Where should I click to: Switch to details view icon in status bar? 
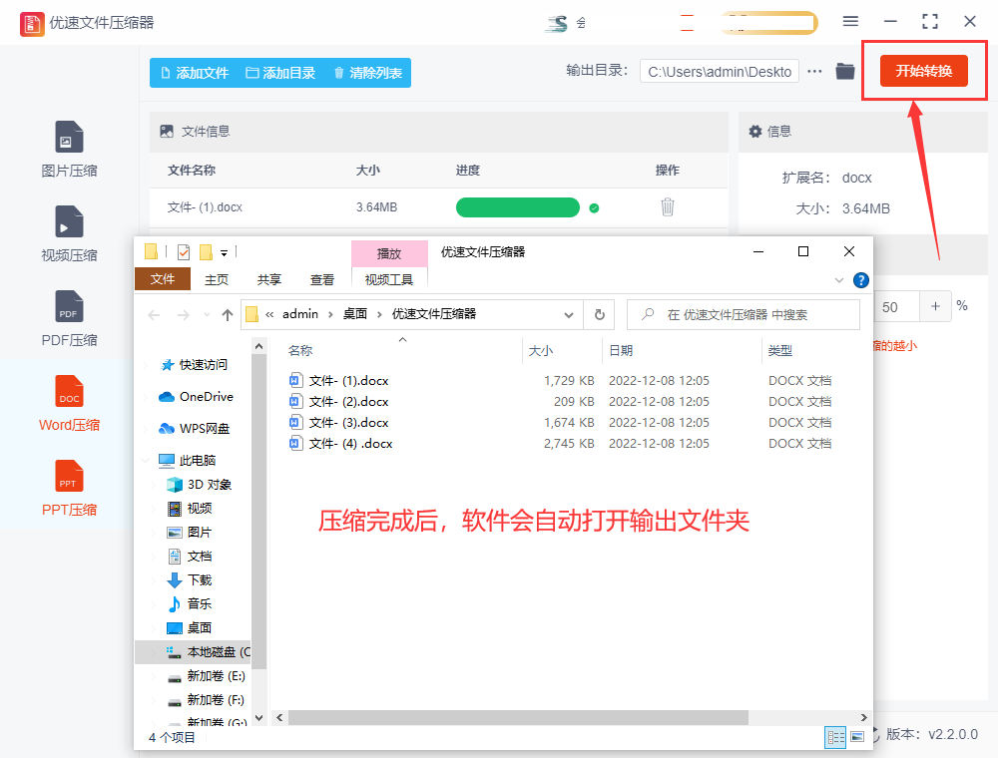click(x=835, y=737)
